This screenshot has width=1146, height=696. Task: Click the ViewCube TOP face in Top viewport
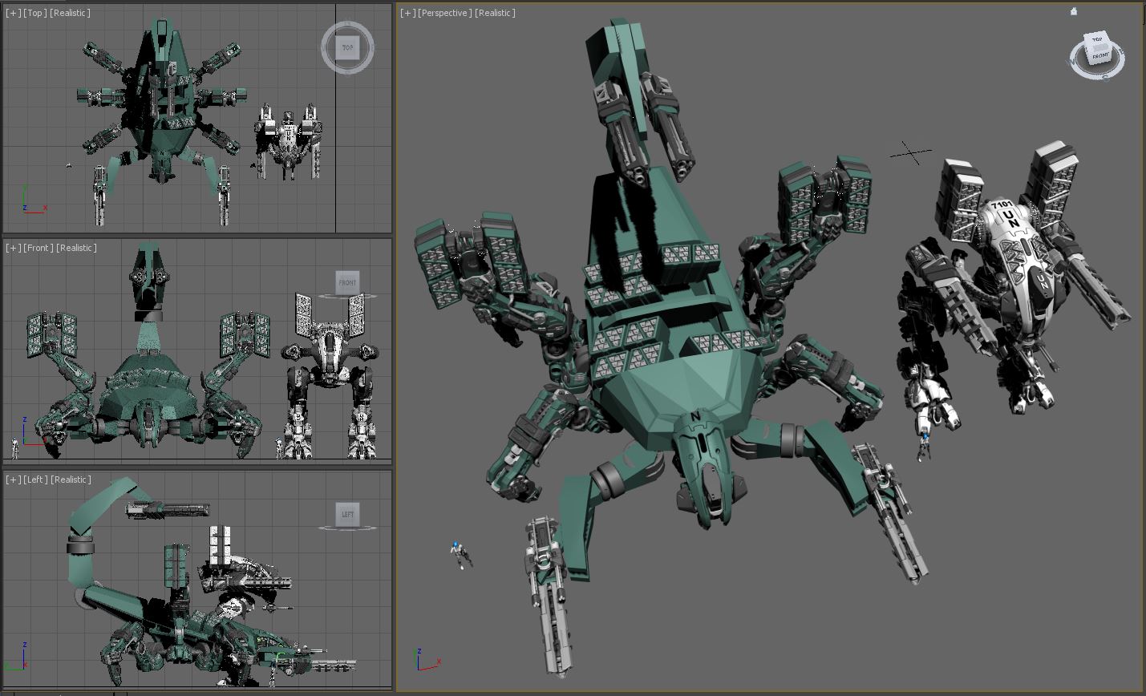pos(347,47)
